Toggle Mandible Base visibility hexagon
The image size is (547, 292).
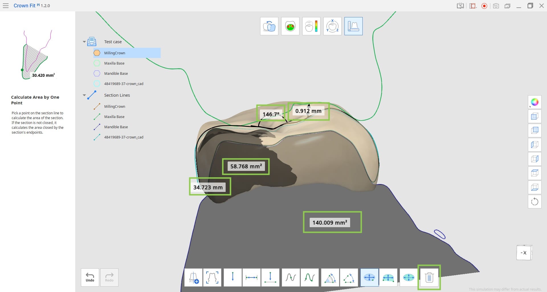(97, 73)
